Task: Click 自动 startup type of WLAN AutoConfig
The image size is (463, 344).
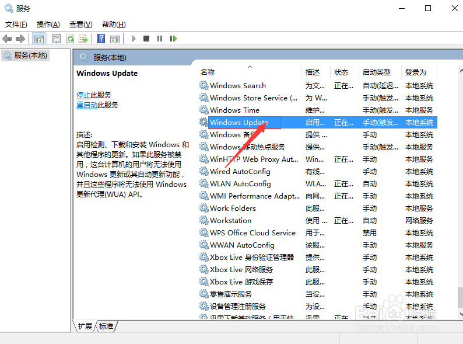Action: coord(370,184)
